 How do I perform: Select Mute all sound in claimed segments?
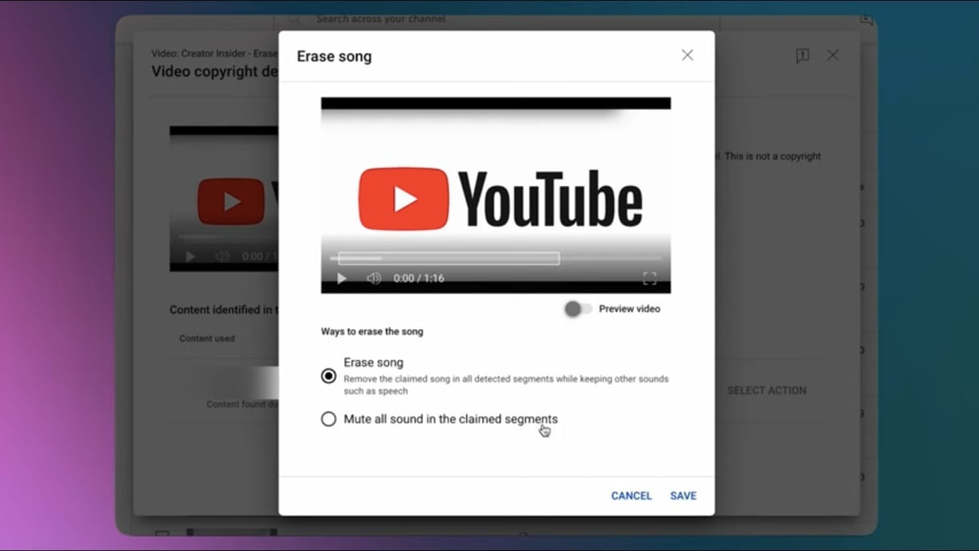(x=328, y=419)
